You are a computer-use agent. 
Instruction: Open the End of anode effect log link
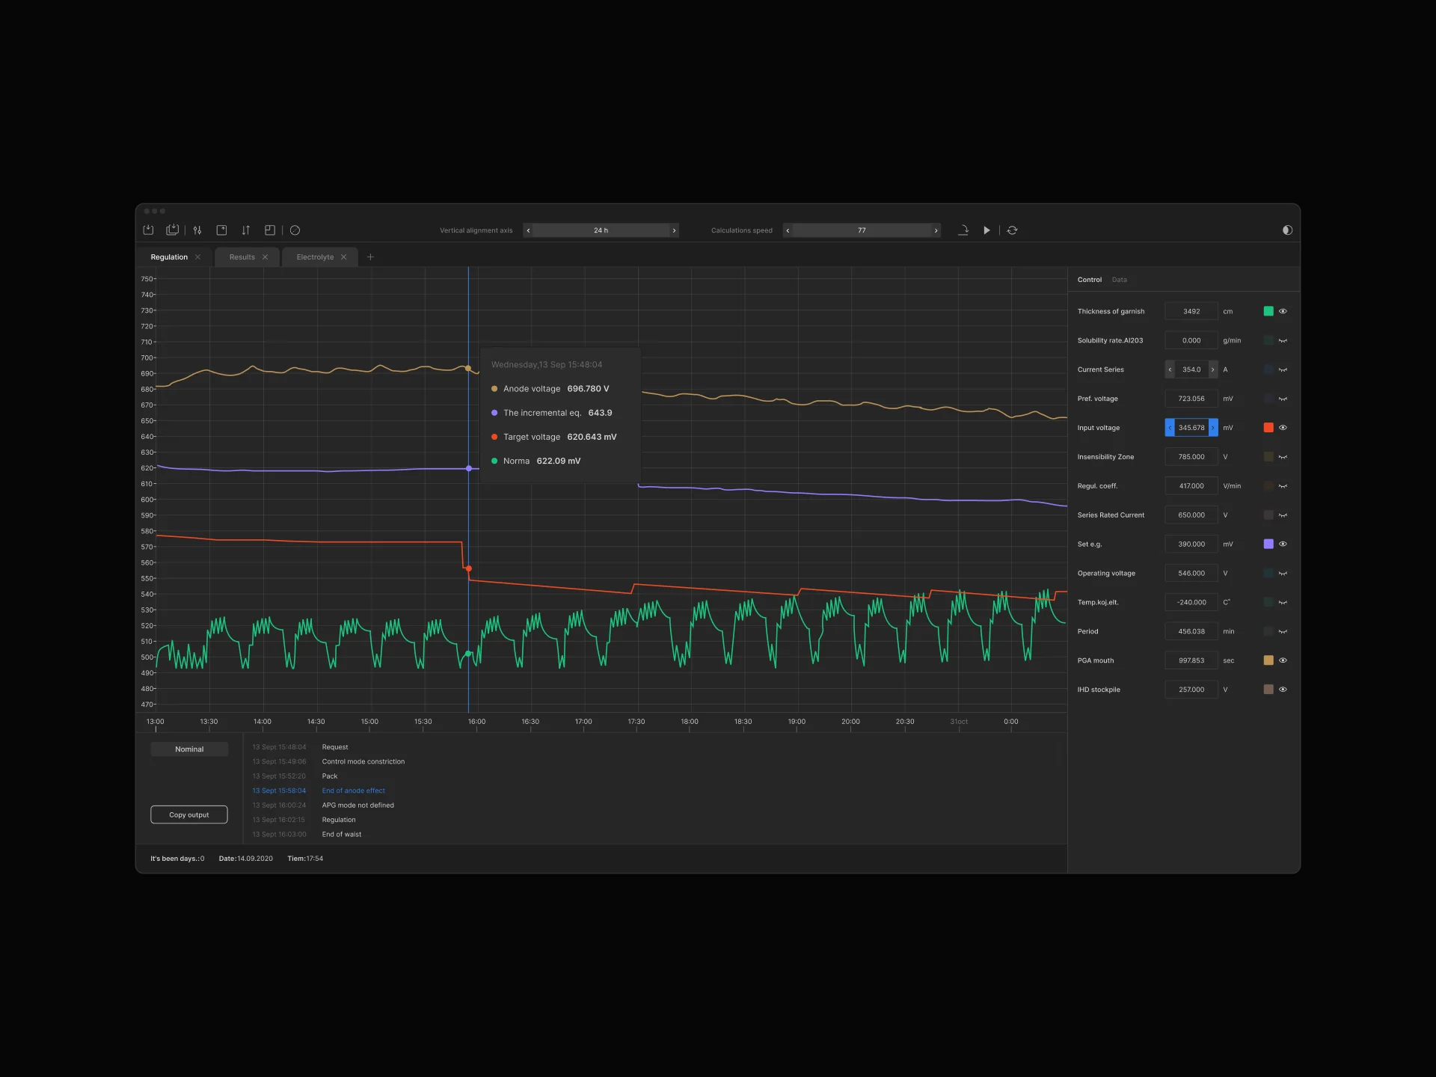[x=353, y=791]
